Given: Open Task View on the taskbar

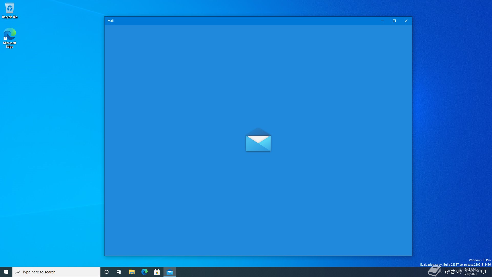Looking at the screenshot, I should tap(119, 272).
